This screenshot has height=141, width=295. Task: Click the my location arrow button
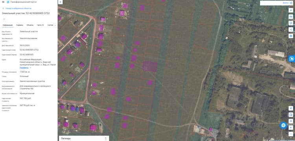(x=291, y=108)
